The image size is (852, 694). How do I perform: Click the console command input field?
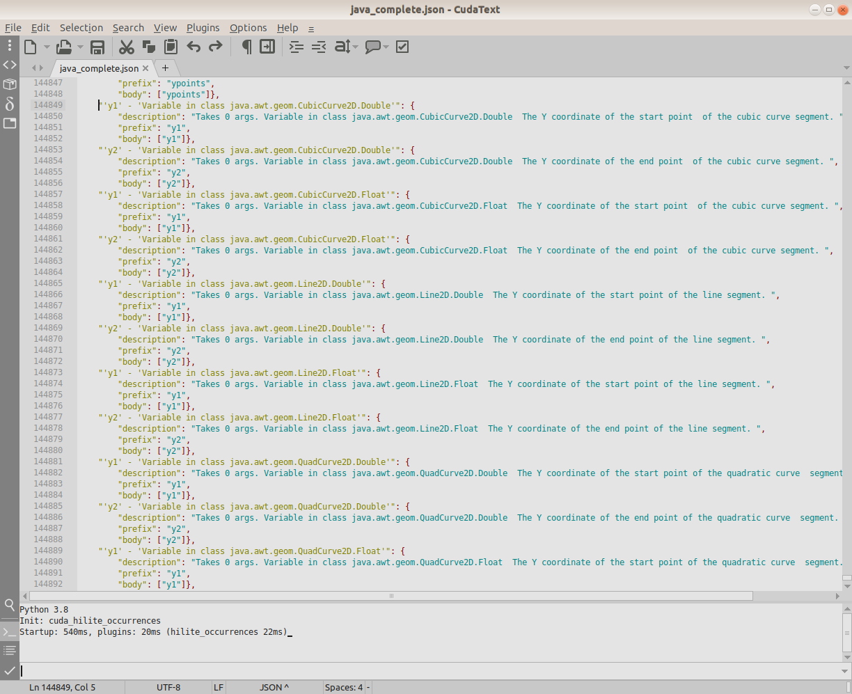click(x=430, y=671)
